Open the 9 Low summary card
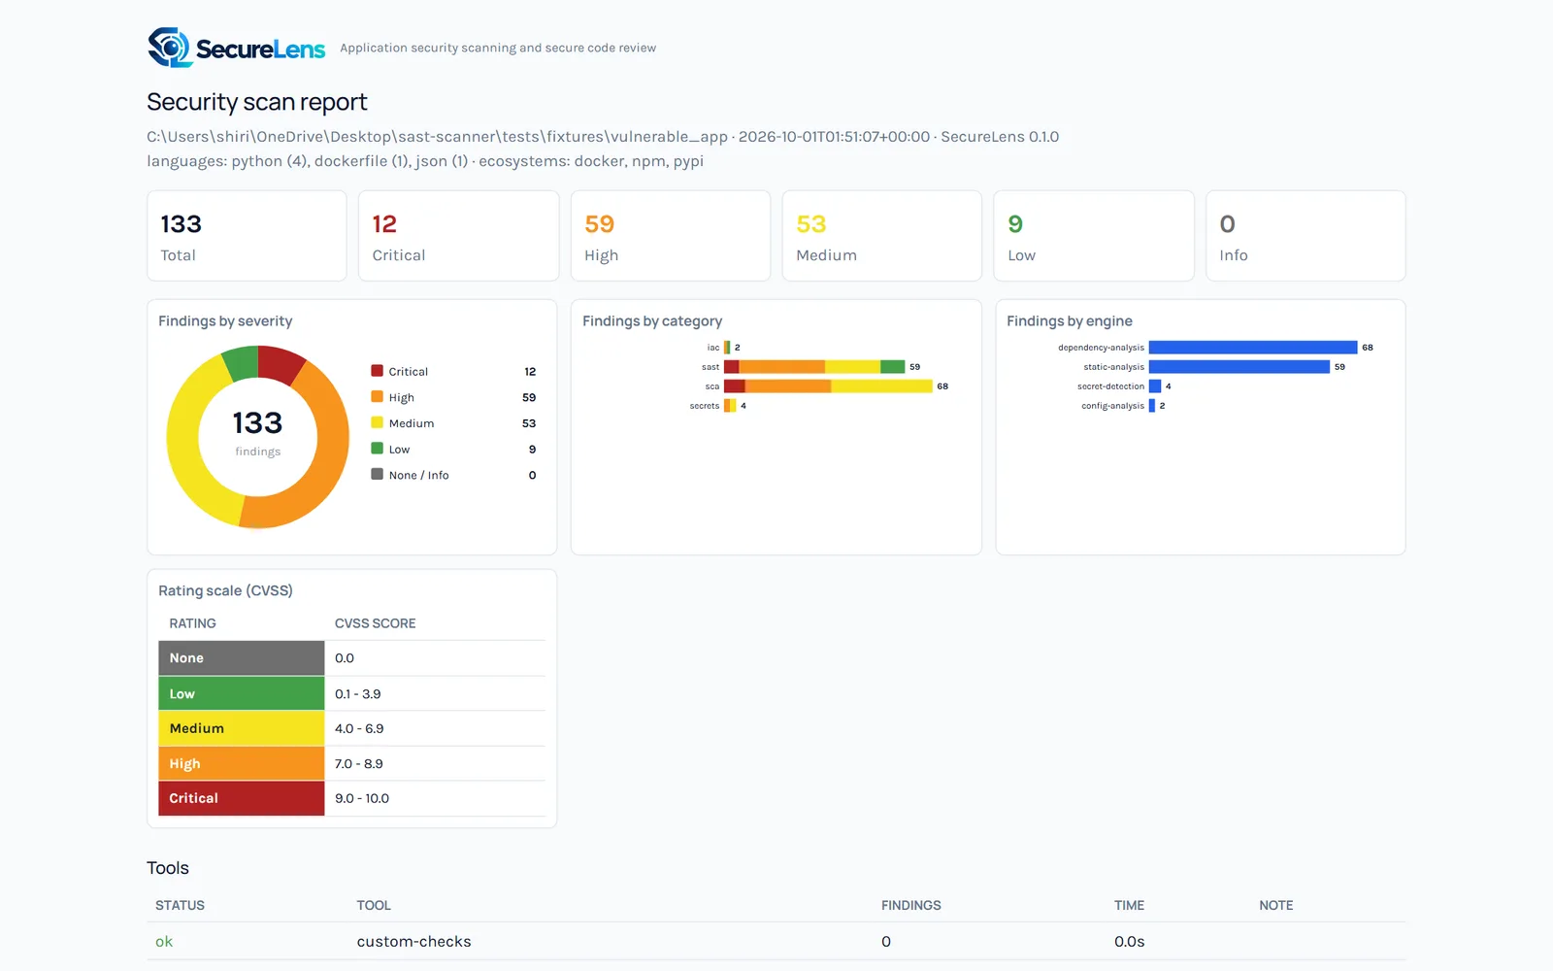This screenshot has height=971, width=1553. tap(1094, 236)
